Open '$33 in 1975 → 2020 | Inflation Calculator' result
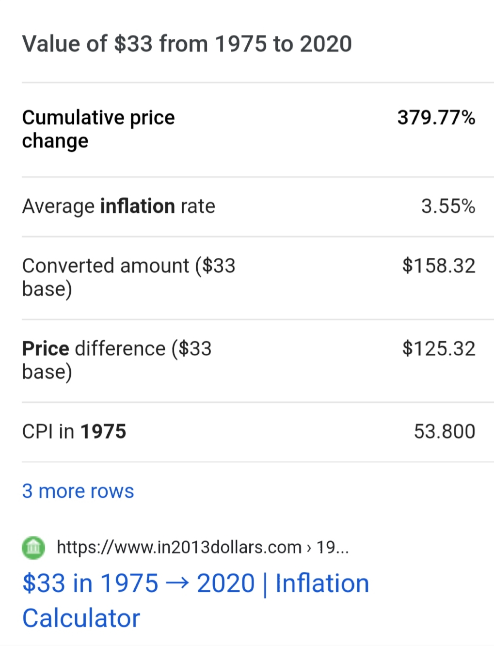This screenshot has width=494, height=646. click(x=196, y=600)
